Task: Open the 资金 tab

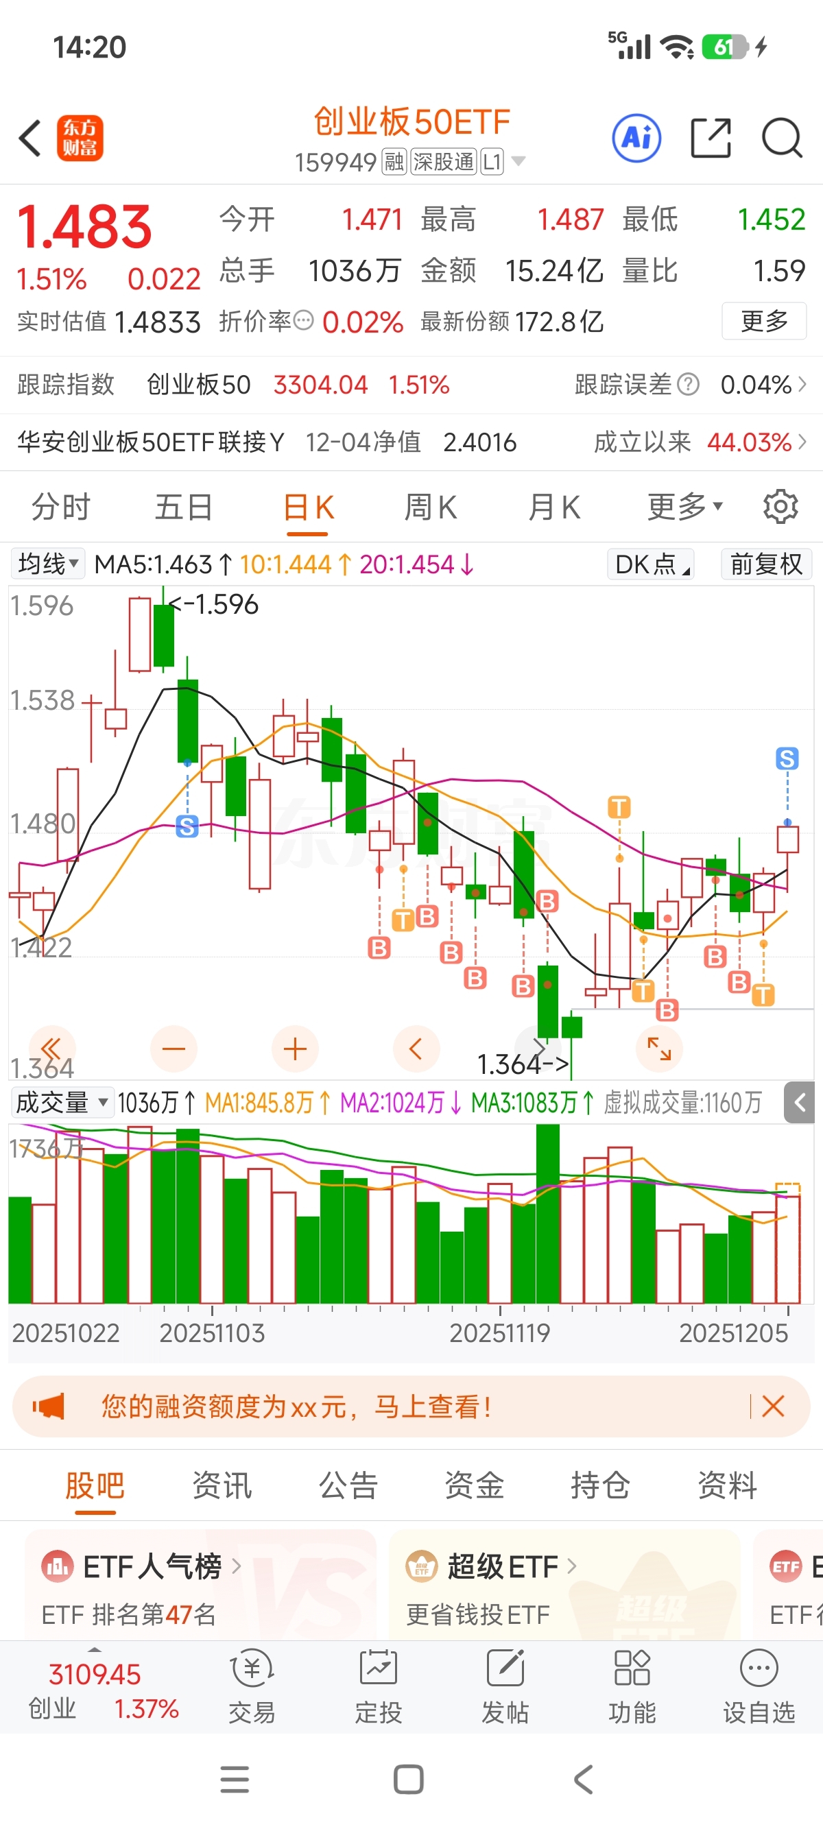Action: coord(474,1484)
